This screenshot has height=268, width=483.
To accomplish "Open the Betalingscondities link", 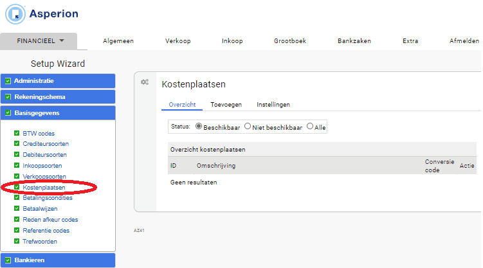I will tap(48, 198).
